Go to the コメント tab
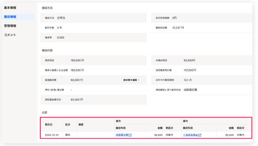258x146 pixels. (10, 35)
